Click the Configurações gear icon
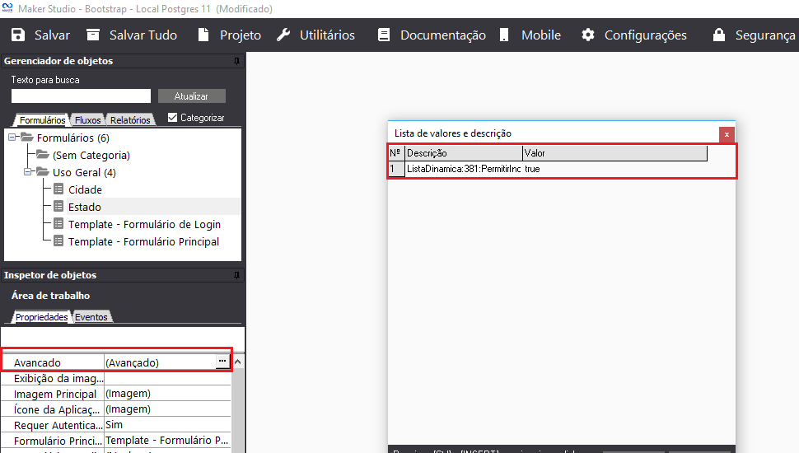The image size is (799, 453). point(588,35)
